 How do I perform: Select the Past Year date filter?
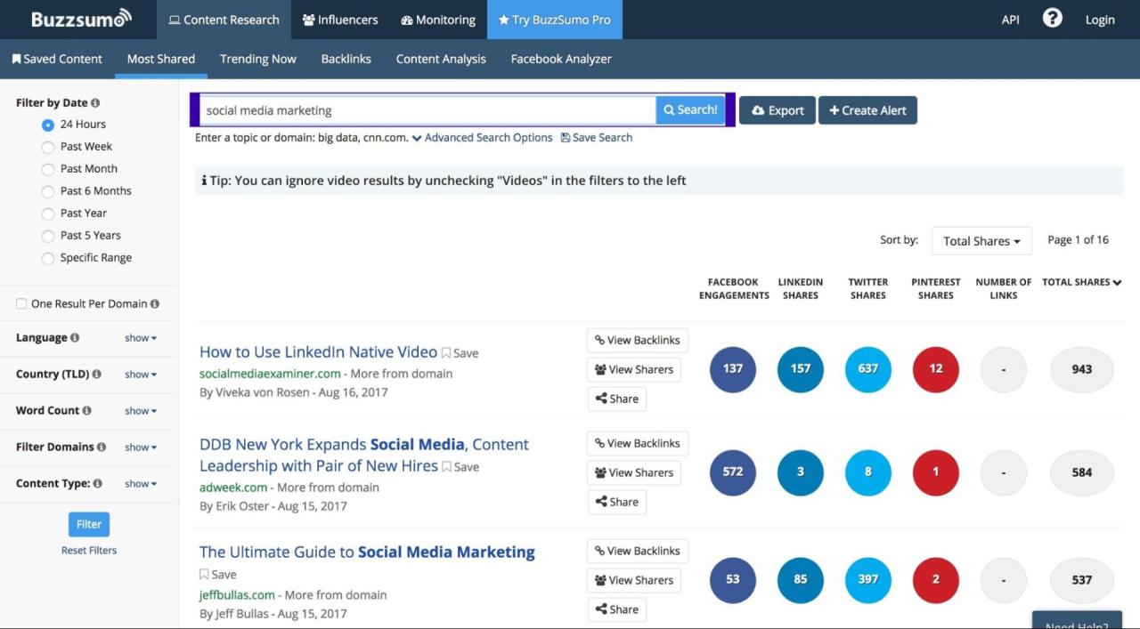[x=48, y=214]
